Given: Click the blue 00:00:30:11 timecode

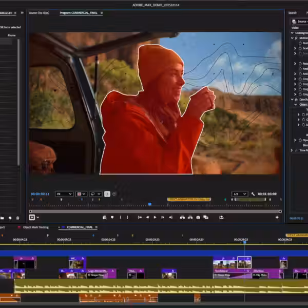Looking at the screenshot, I should coord(40,194).
